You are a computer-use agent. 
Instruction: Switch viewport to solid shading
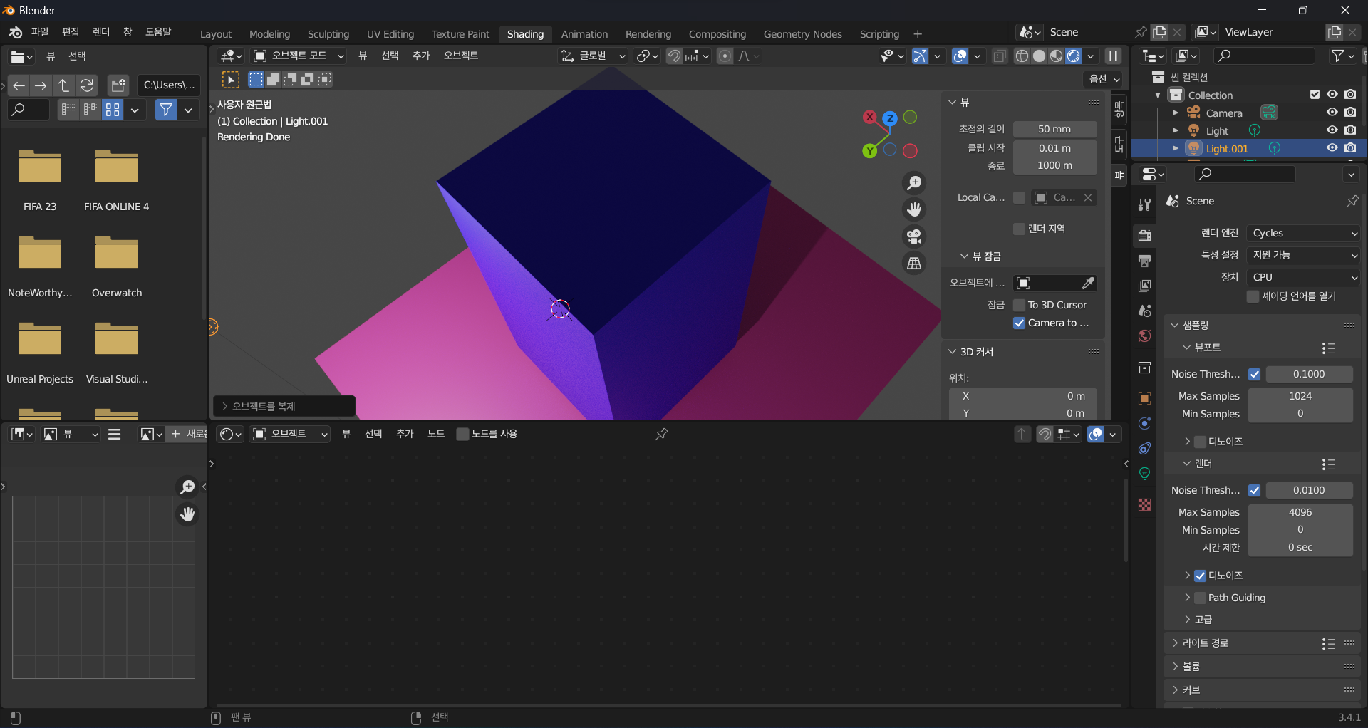coord(1039,56)
